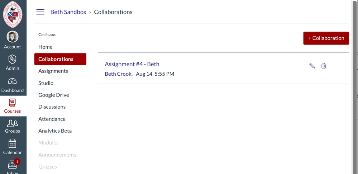Click the pencil edit icon for Assignment #4

[312, 66]
